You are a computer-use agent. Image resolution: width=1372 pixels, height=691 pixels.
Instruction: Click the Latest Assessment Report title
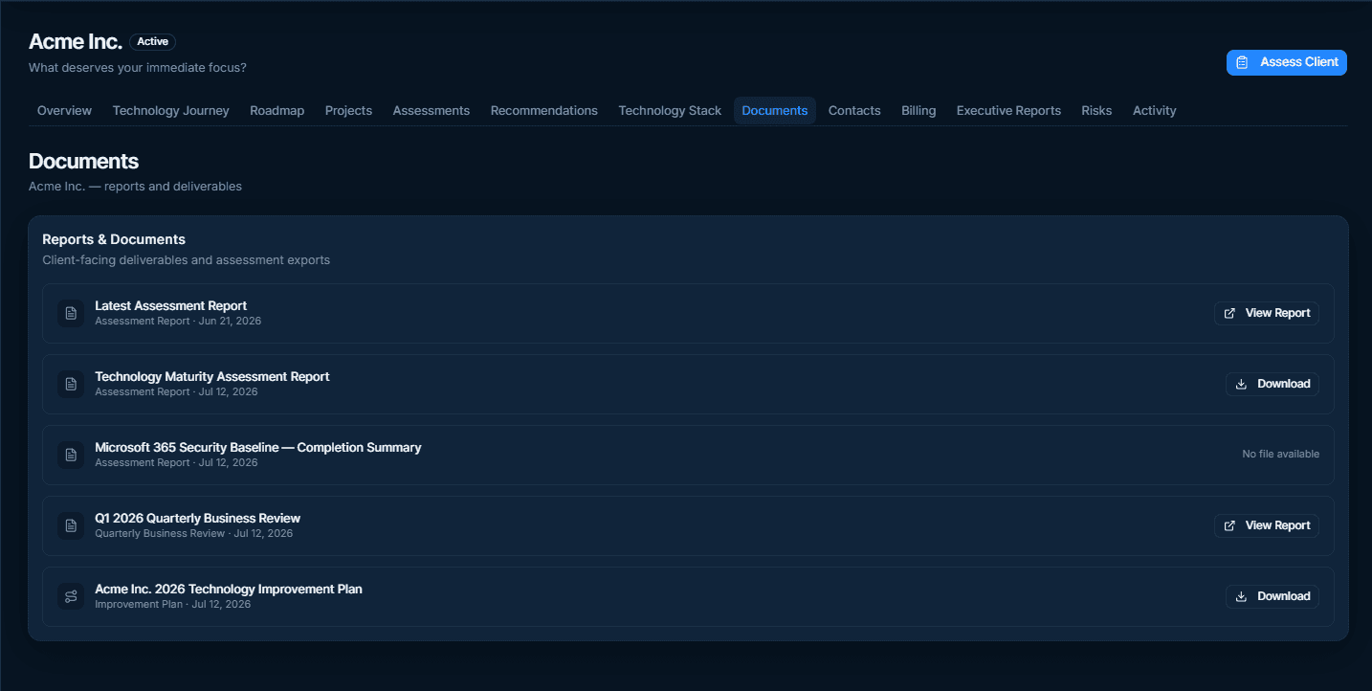tap(171, 306)
